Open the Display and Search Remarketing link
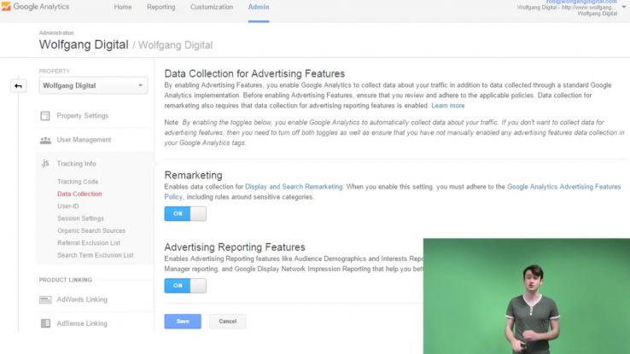 (x=295, y=186)
